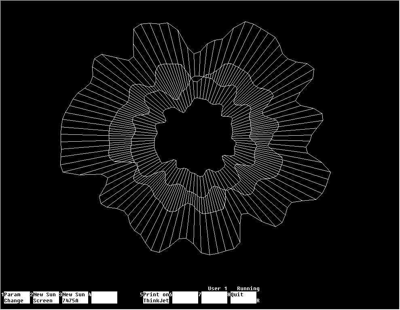Click the 7475A text on softkey 3

tap(70, 301)
